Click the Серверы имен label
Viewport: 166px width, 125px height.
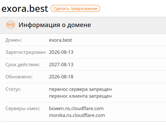pos(23,109)
